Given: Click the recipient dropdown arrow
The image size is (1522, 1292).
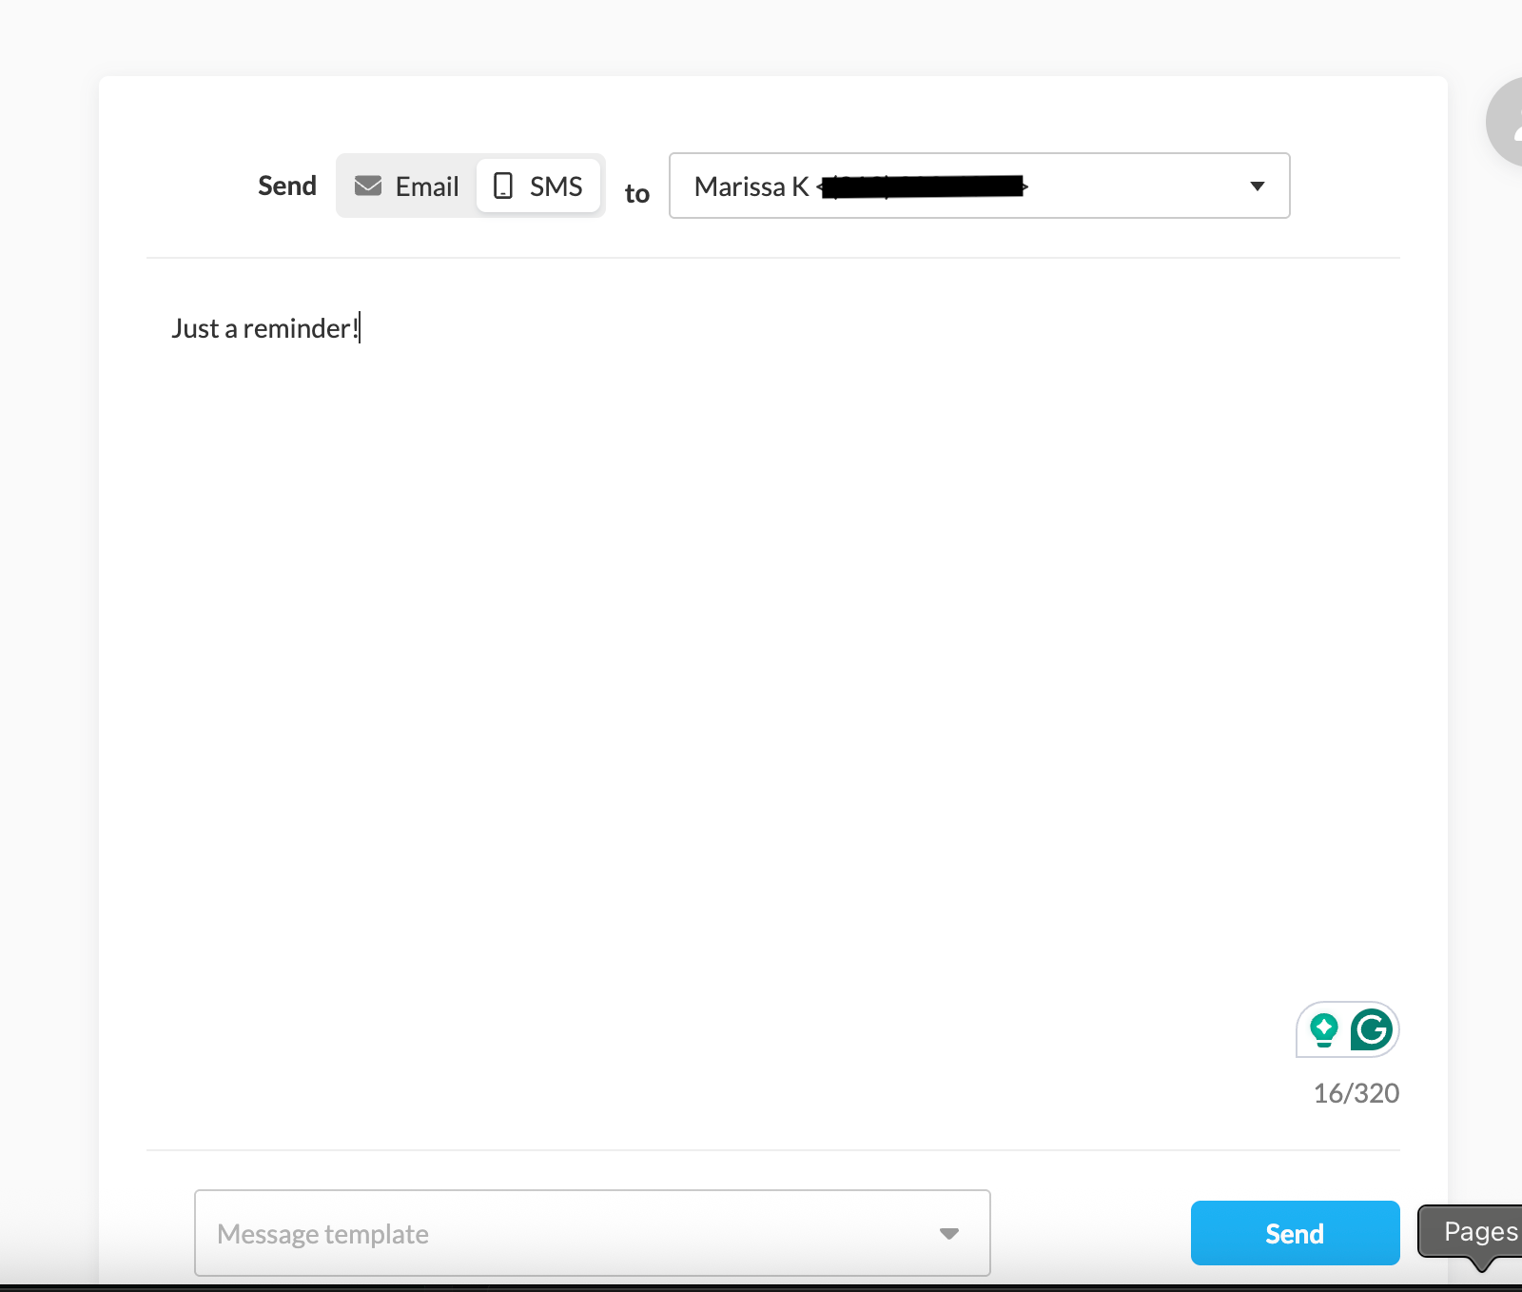Looking at the screenshot, I should 1257,186.
